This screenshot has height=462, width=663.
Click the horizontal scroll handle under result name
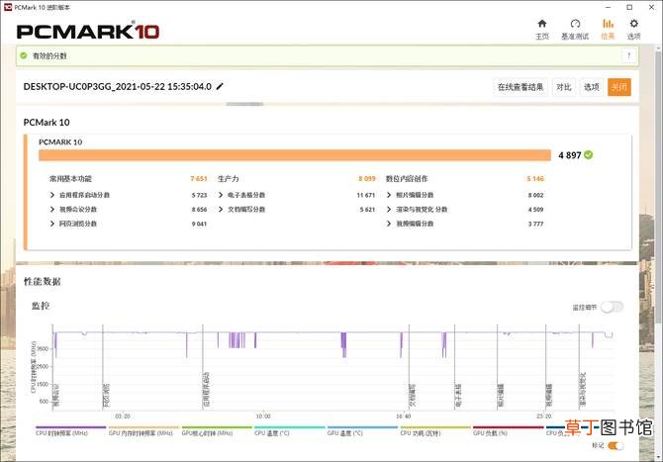click(x=244, y=104)
